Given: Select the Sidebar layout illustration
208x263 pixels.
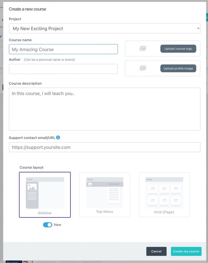Looking at the screenshot, I should click(x=45, y=193).
